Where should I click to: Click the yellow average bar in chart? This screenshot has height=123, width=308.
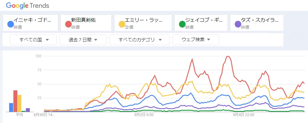pyautogui.click(x=19, y=103)
